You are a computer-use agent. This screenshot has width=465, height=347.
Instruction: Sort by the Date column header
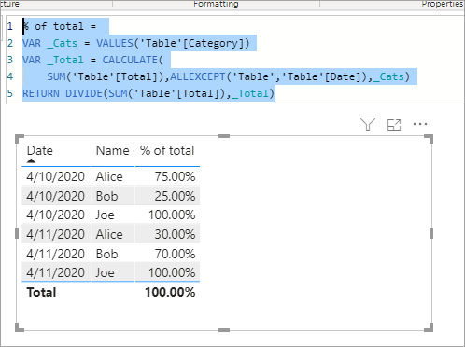click(40, 150)
